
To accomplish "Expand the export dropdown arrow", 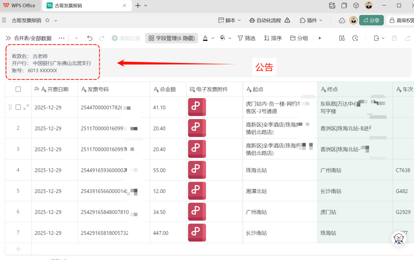I will pos(383,38).
